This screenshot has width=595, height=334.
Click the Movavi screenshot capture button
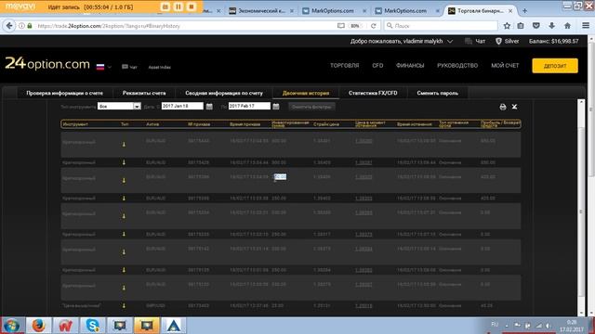(x=165, y=6)
